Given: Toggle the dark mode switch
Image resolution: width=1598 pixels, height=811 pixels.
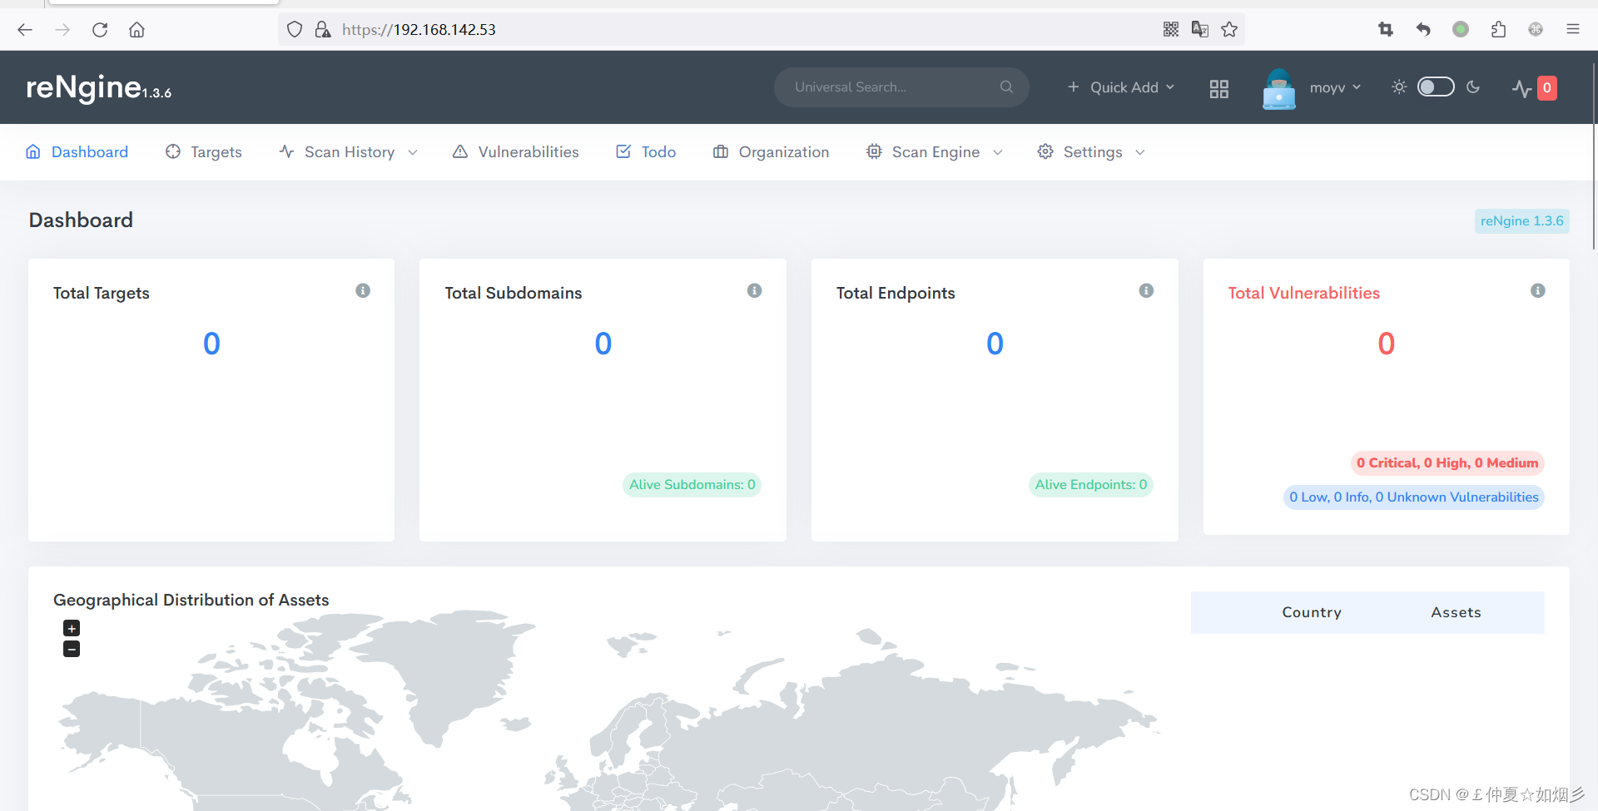Looking at the screenshot, I should 1436,87.
